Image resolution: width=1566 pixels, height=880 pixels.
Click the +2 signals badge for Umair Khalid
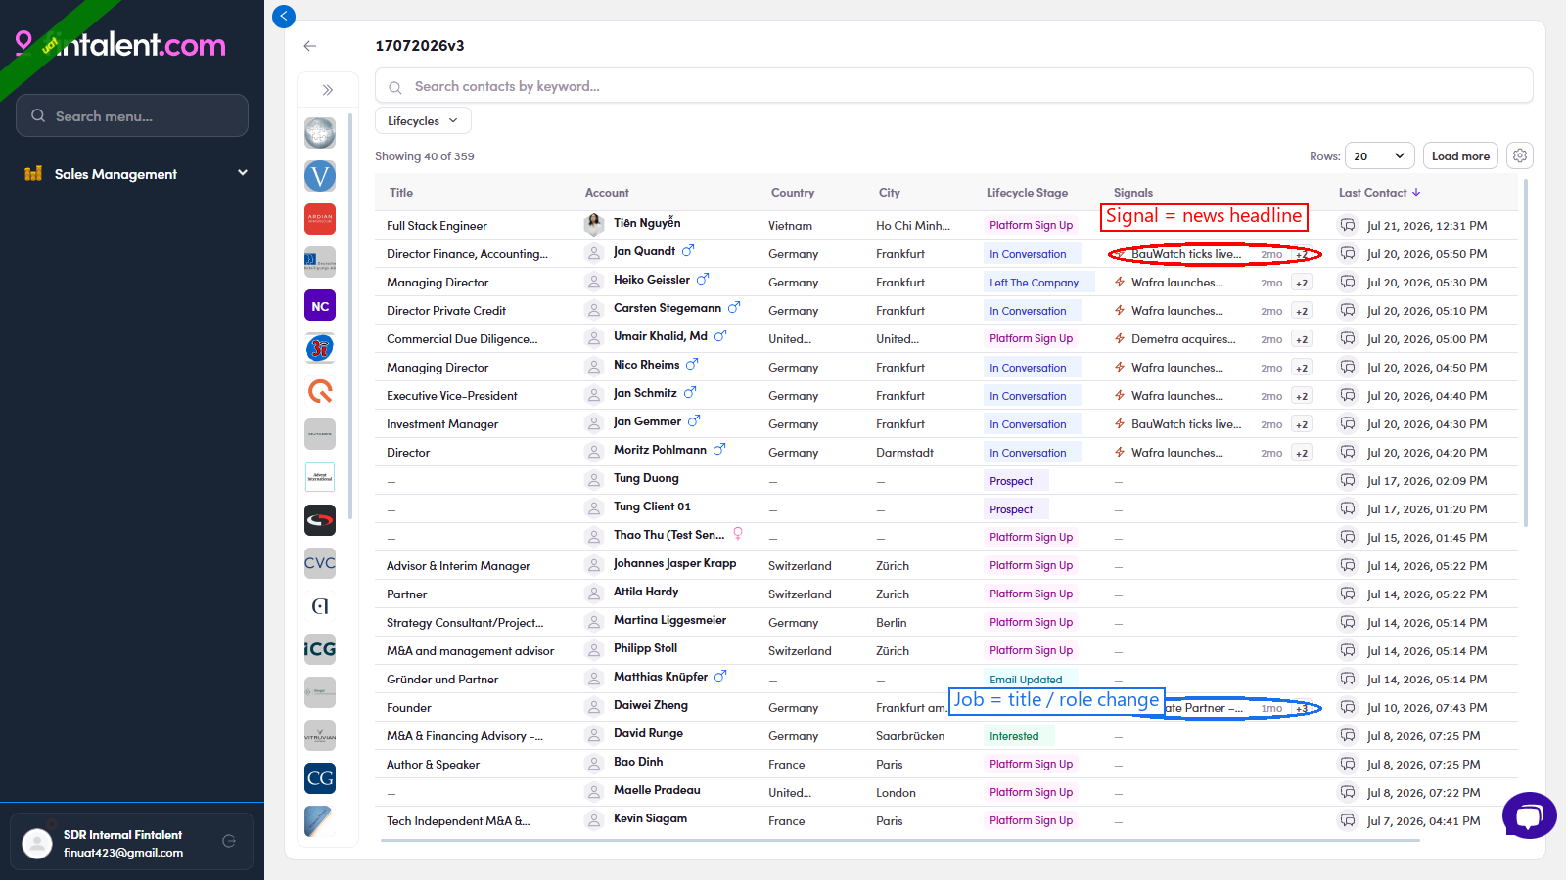coord(1301,339)
